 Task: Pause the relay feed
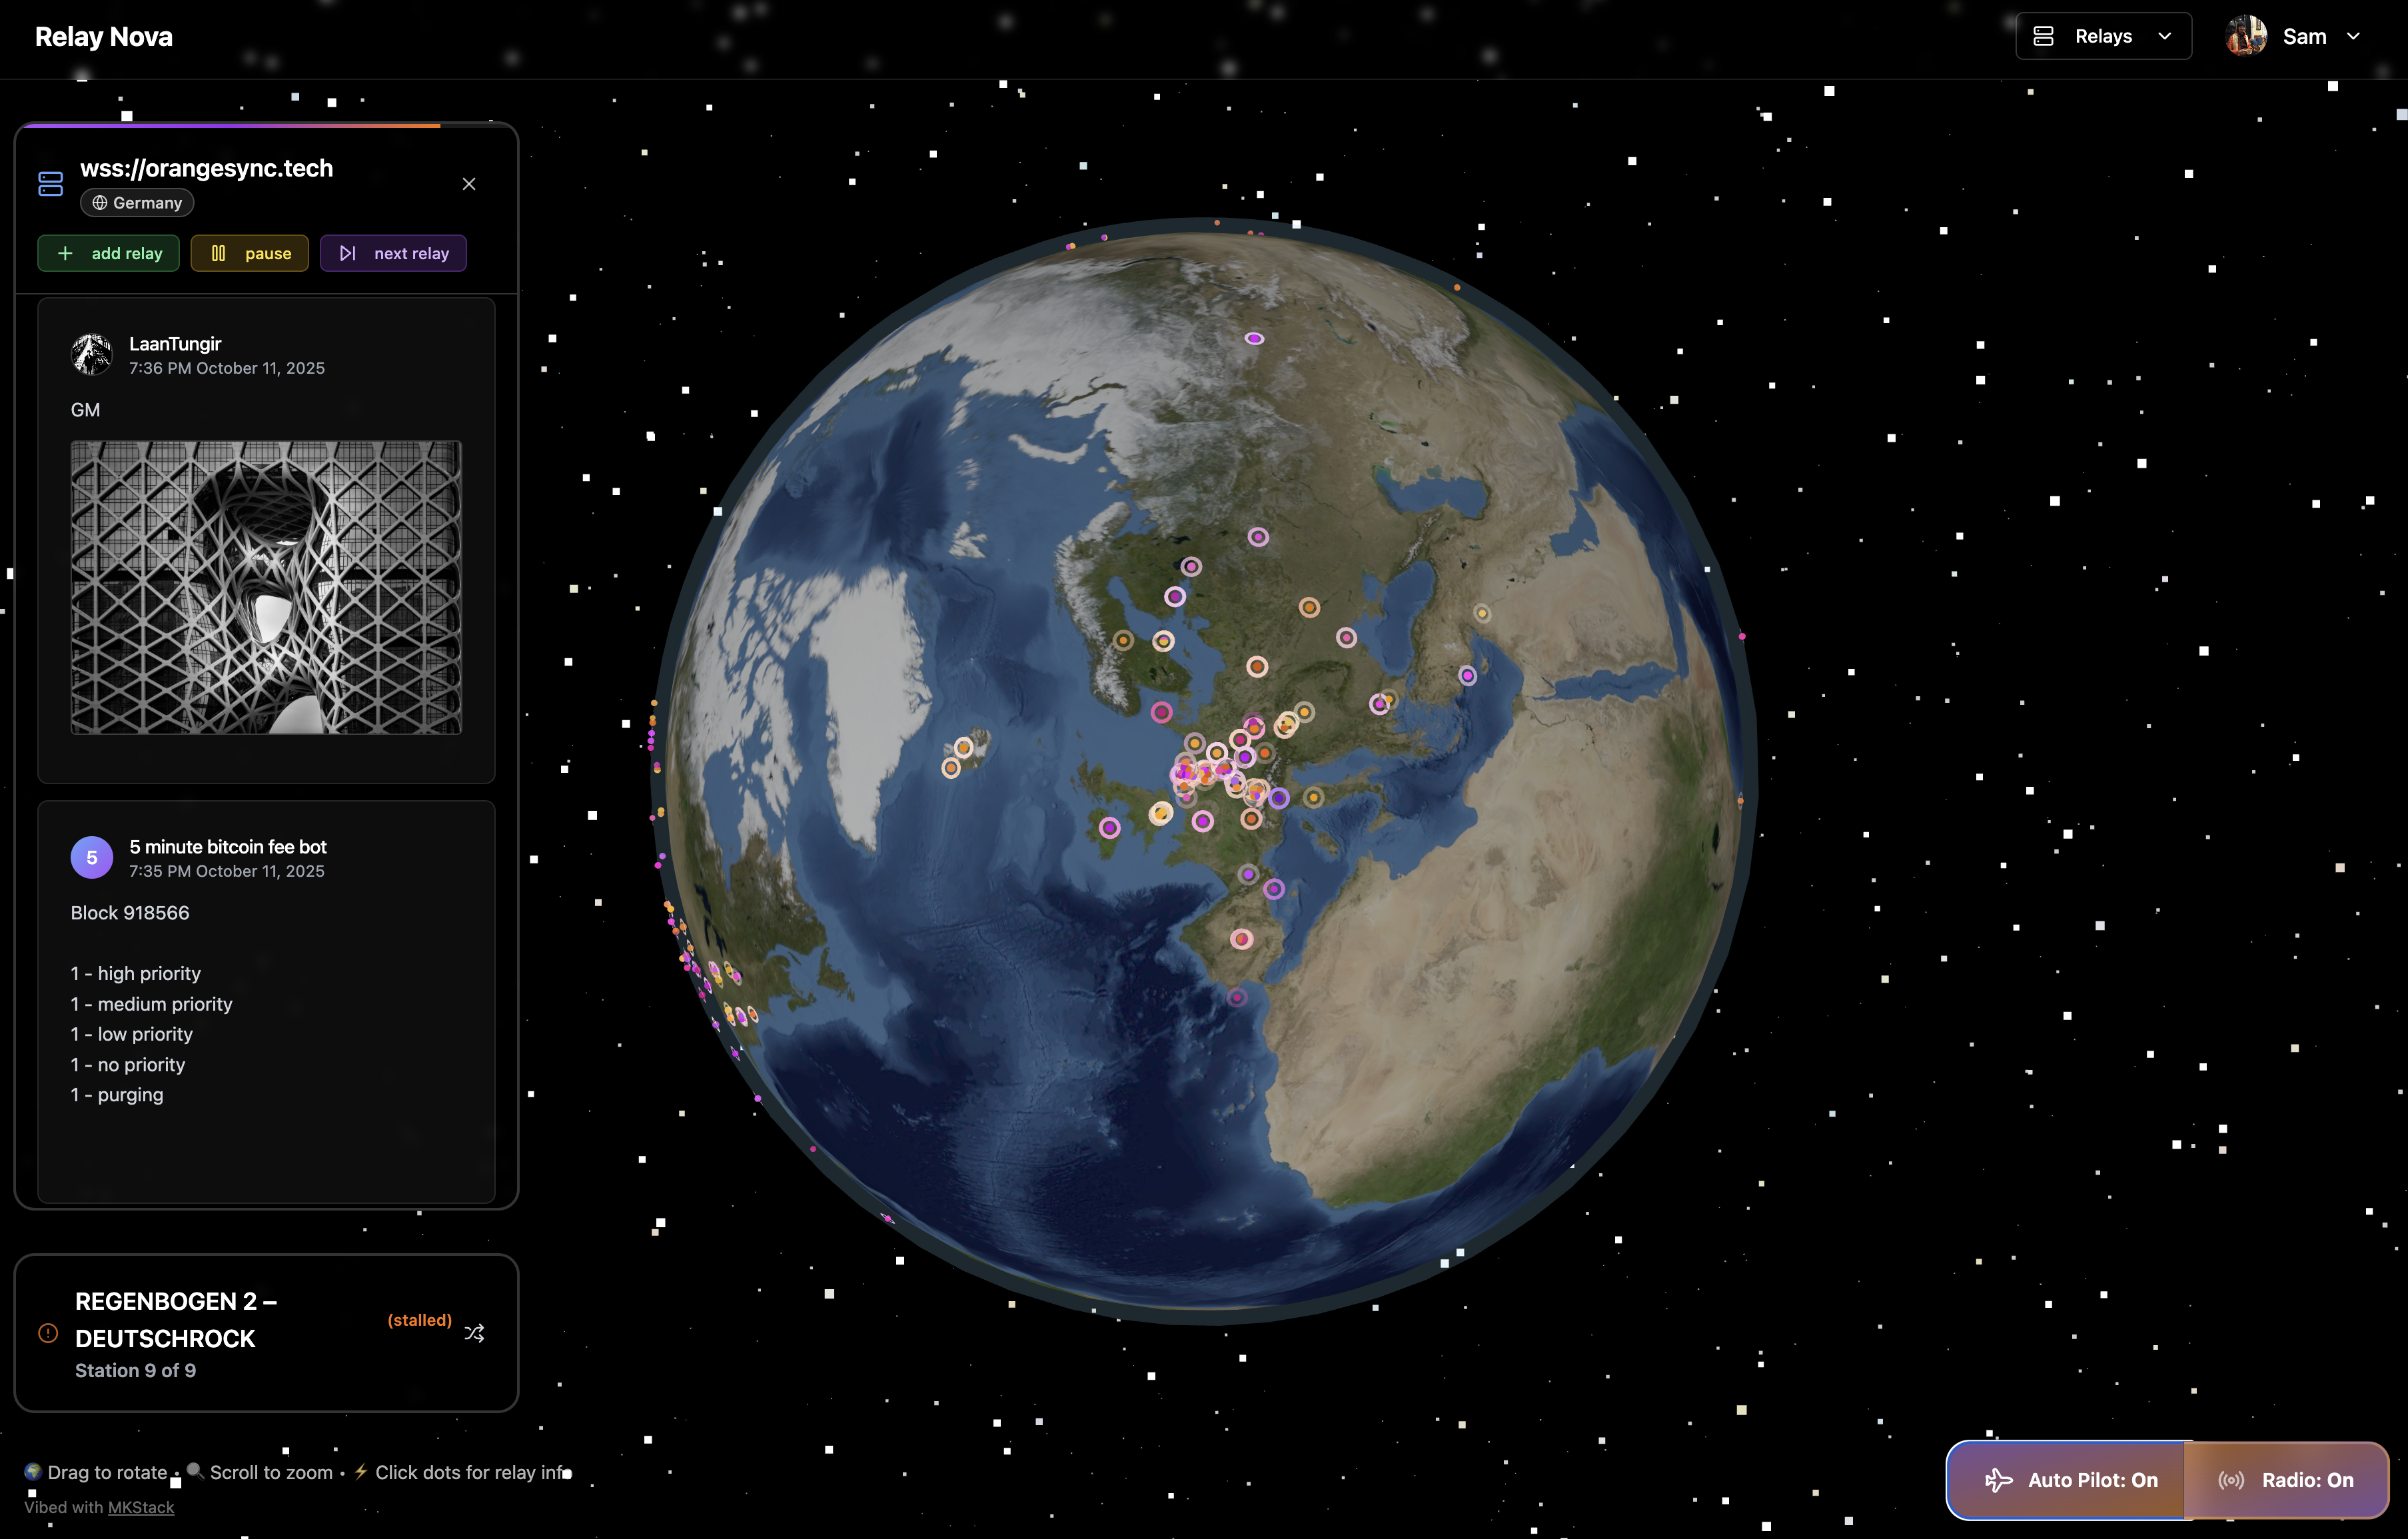250,253
